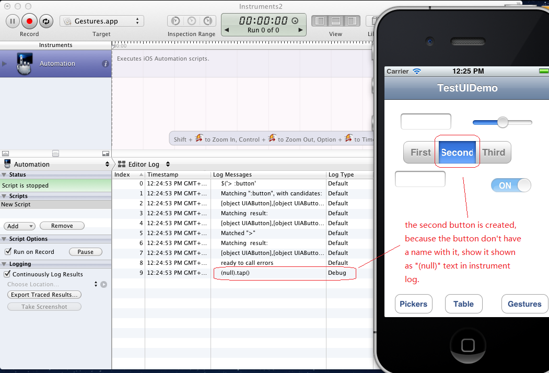
Task: Click the 00:00:00 run timer display
Action: tap(263, 21)
